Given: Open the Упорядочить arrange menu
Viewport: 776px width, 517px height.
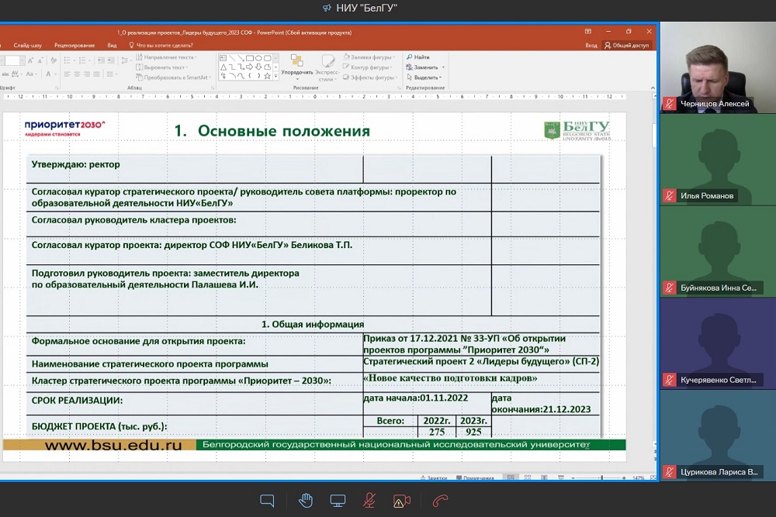Looking at the screenshot, I should point(297,67).
